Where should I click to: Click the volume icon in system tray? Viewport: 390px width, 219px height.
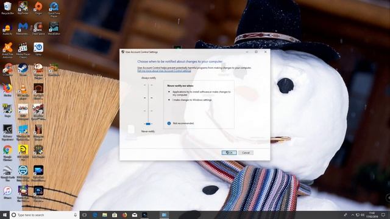pyautogui.click(x=363, y=215)
